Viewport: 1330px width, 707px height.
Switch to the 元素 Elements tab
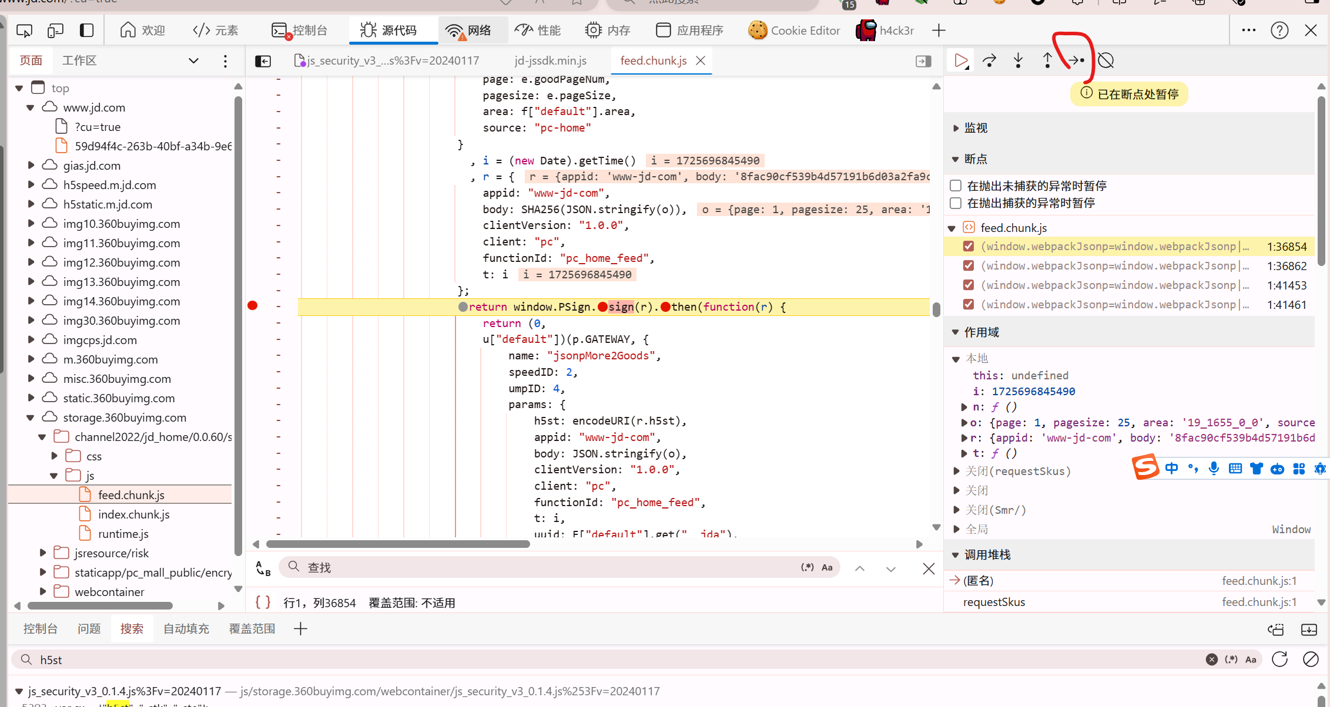pyautogui.click(x=216, y=31)
